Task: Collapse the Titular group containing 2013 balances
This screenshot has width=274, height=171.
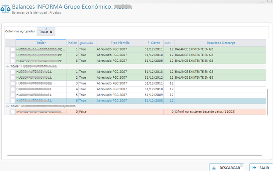Action: coord(7,67)
